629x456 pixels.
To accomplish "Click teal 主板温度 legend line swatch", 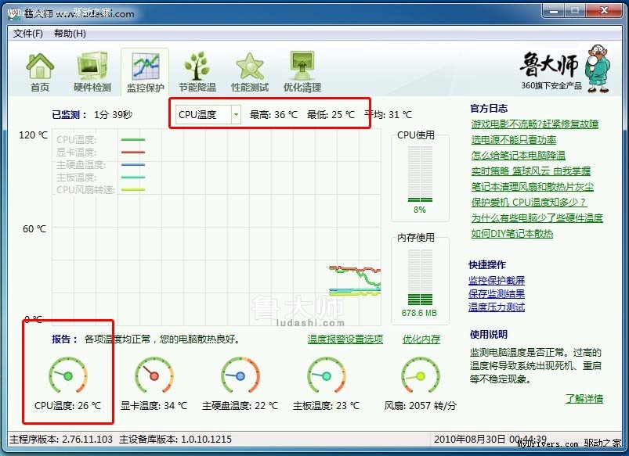I will click(x=133, y=177).
